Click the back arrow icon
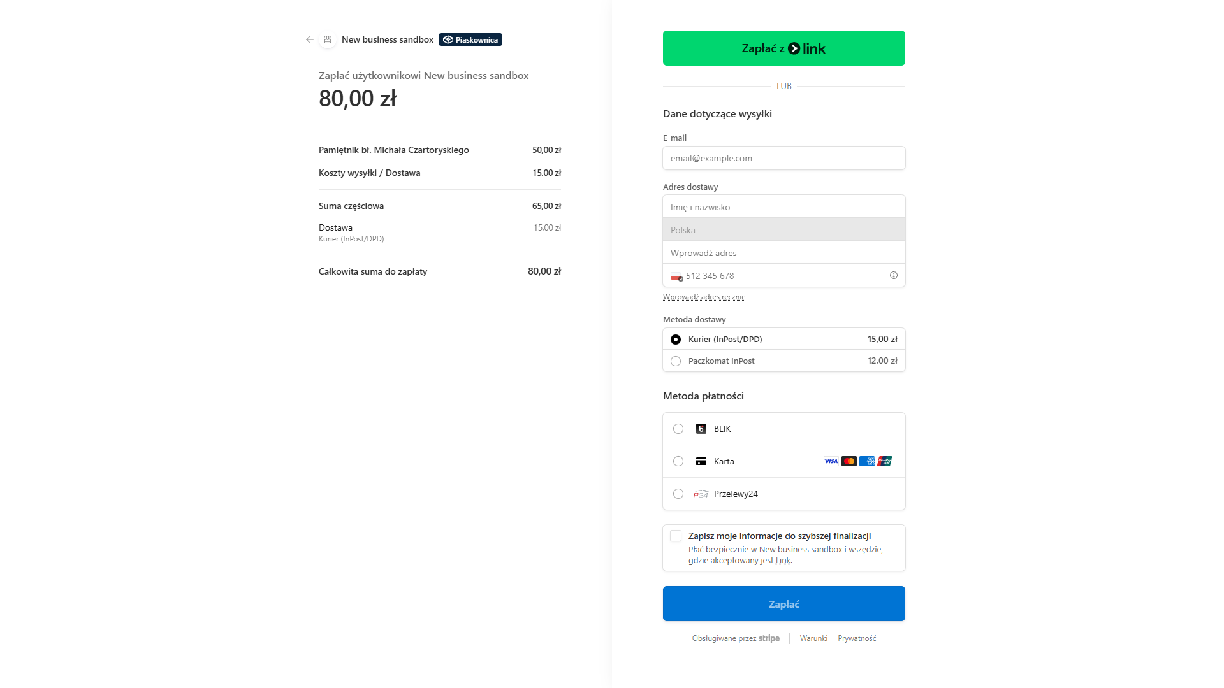Viewport: 1224px width, 688px height. click(310, 39)
